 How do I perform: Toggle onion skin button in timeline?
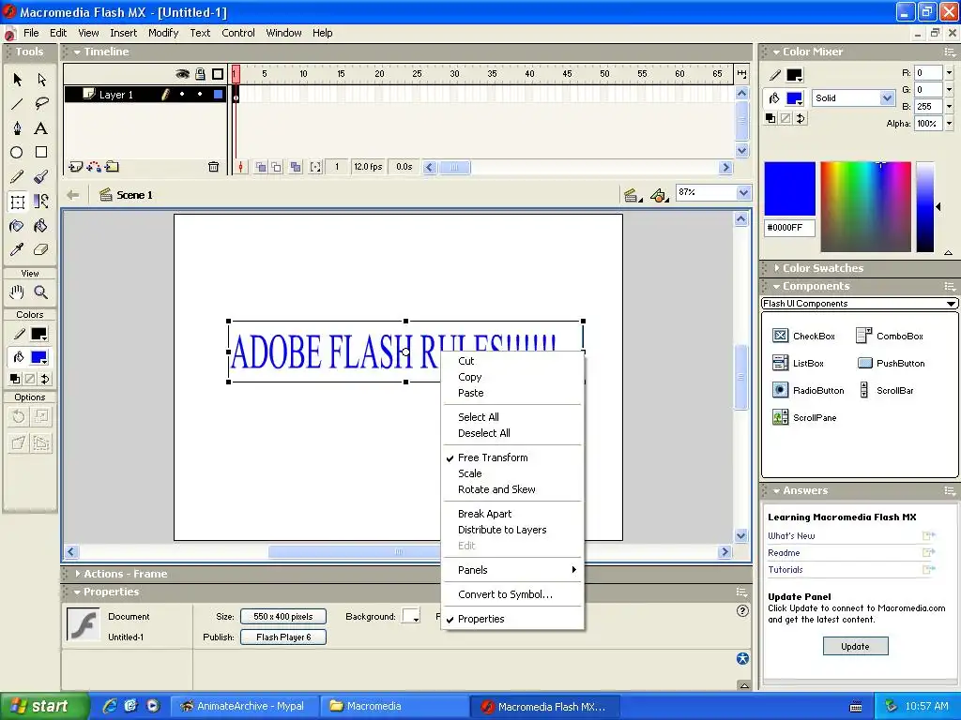tap(261, 167)
